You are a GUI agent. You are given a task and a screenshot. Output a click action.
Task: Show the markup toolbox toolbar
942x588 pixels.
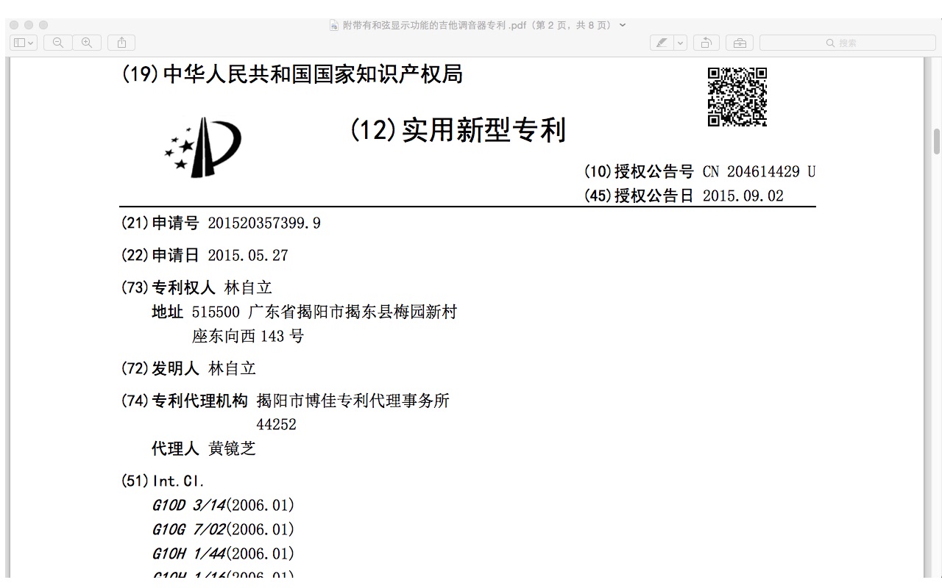click(x=739, y=43)
